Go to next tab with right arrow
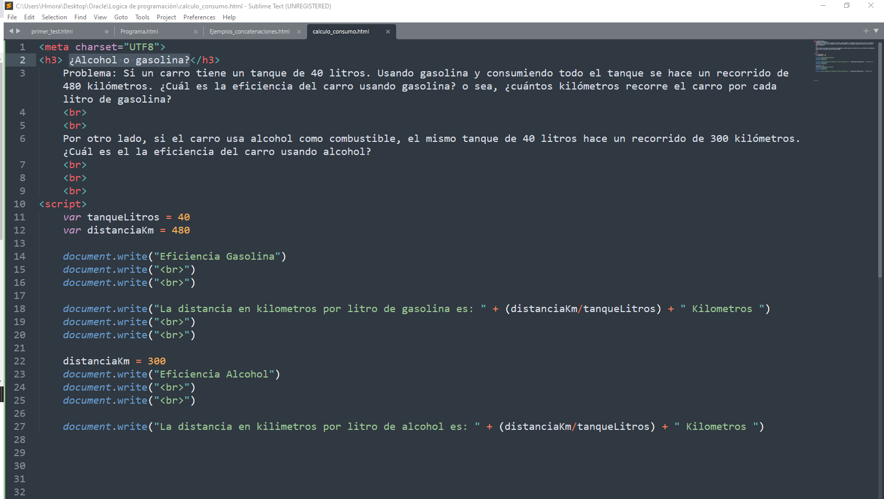The width and height of the screenshot is (884, 499). tap(18, 31)
